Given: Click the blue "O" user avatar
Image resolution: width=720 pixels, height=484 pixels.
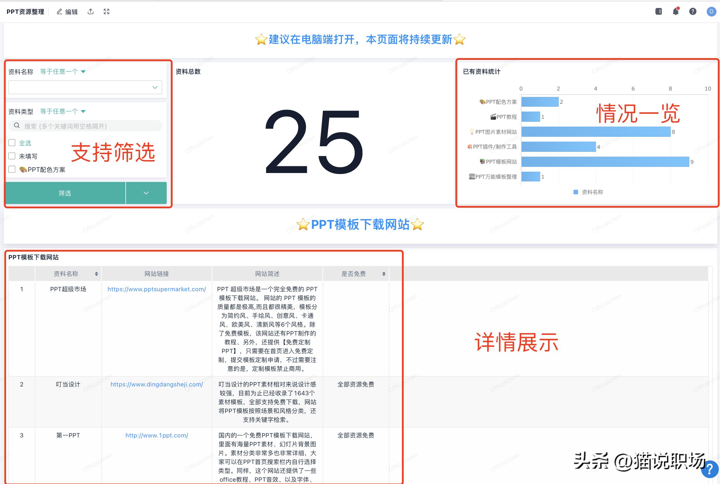Looking at the screenshot, I should pos(711,11).
